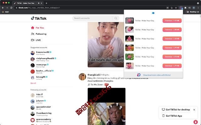The image size is (201, 125).
Task: Open the Reading List
Action: 193,12
